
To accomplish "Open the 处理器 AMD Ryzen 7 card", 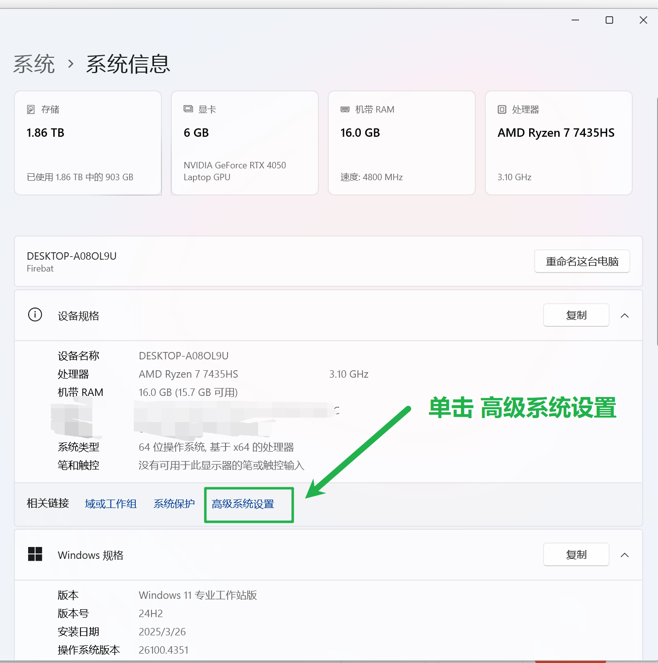I will [559, 143].
